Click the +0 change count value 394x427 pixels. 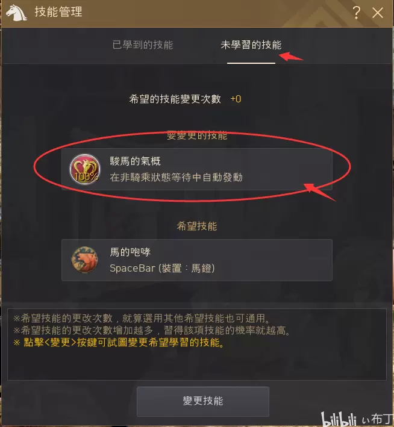236,99
